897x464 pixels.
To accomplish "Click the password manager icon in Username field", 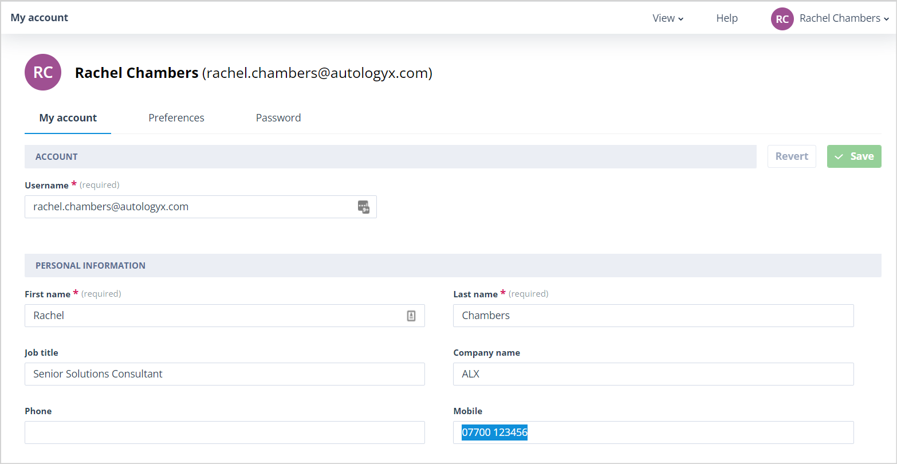I will (364, 207).
